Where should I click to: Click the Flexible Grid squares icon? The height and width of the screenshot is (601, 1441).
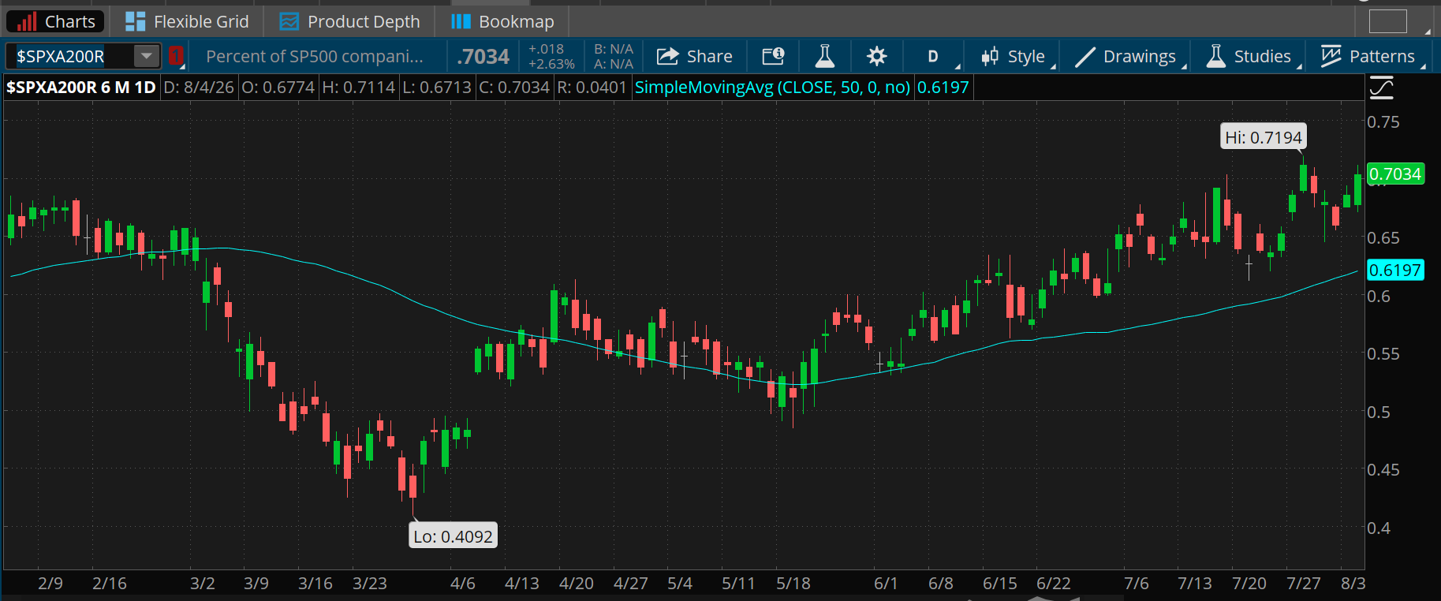click(x=135, y=21)
